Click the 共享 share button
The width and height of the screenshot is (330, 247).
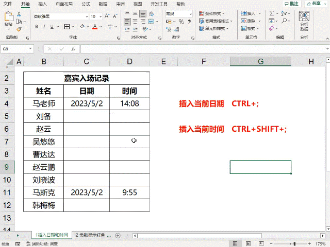click(x=316, y=4)
